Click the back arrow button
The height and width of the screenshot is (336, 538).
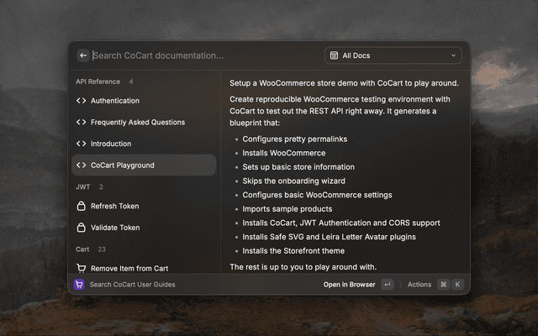pos(83,55)
